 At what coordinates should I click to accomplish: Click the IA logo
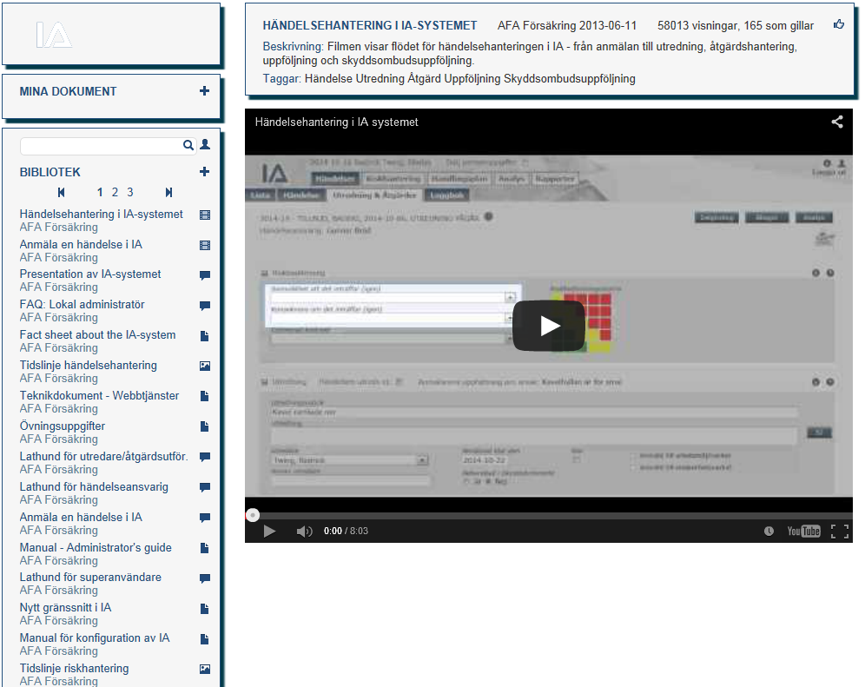(x=54, y=35)
